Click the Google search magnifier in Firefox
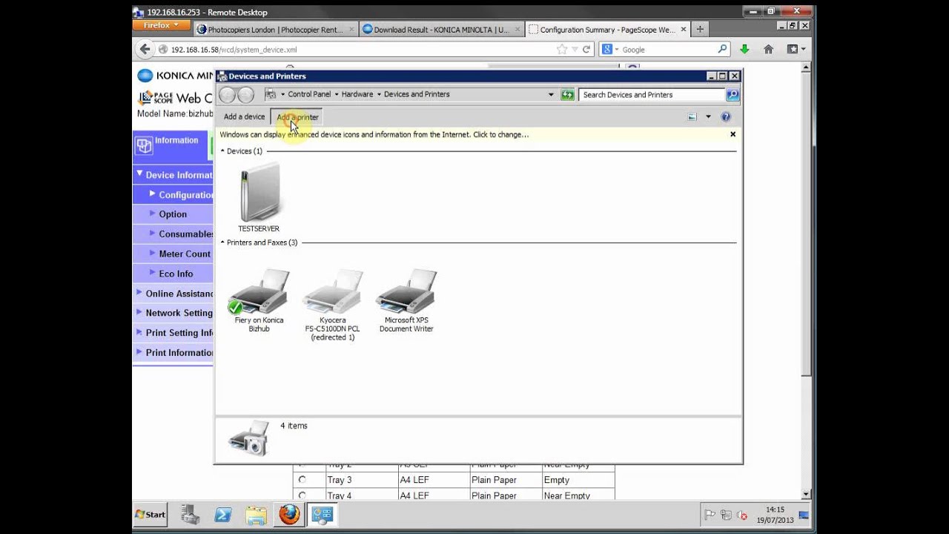The image size is (949, 534). pos(723,50)
